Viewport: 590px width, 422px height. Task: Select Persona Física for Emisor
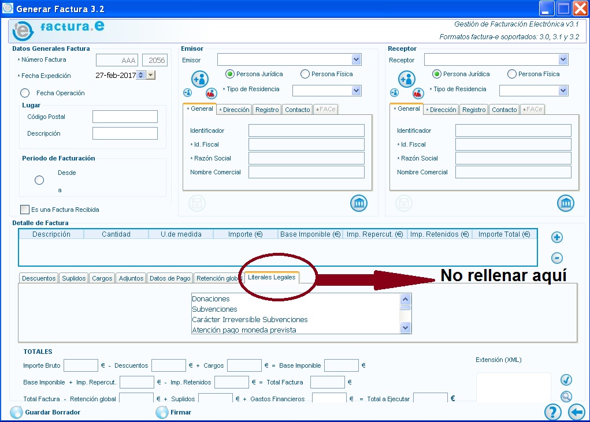(x=305, y=74)
